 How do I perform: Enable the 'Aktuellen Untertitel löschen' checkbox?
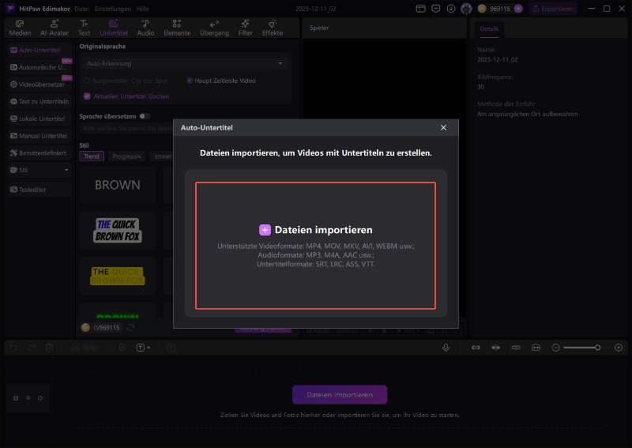click(x=87, y=96)
